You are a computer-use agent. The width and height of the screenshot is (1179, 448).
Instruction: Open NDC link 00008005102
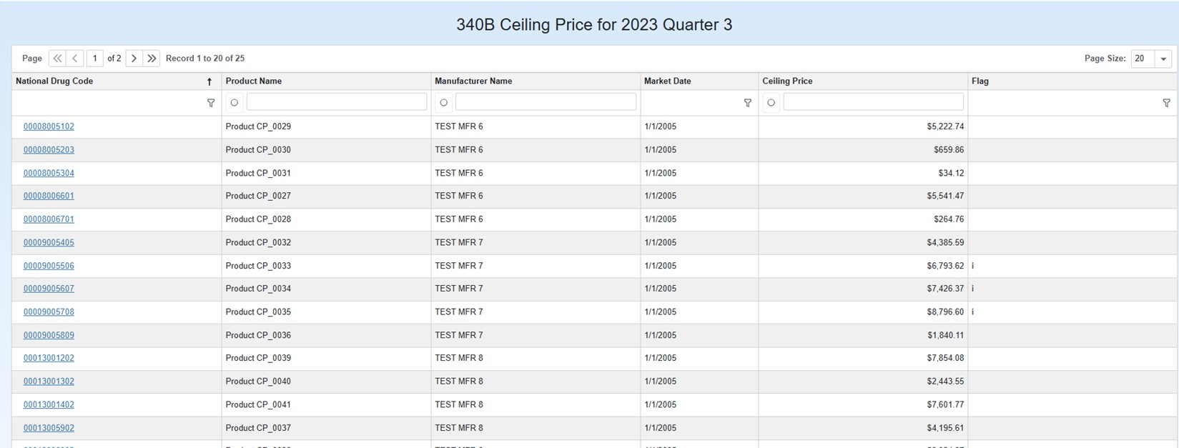49,126
